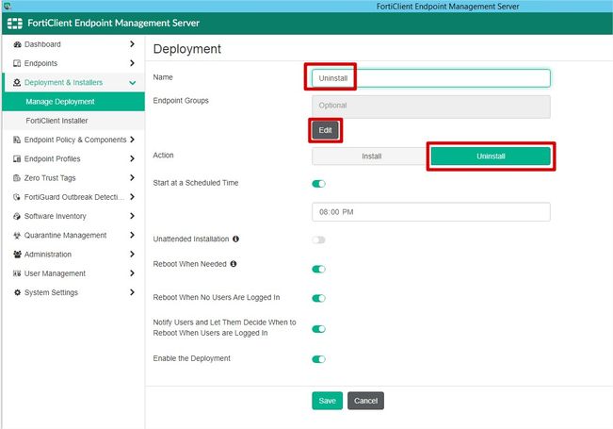
Task: Select the Install action option
Action: click(x=371, y=157)
